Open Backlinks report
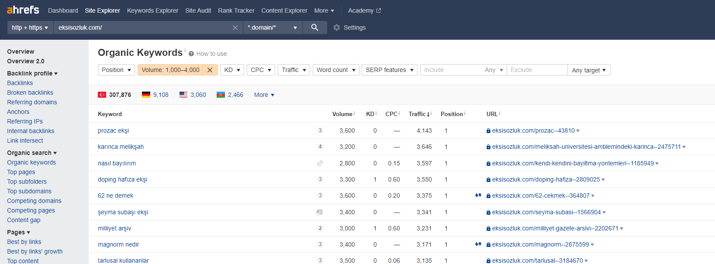Image resolution: width=715 pixels, height=264 pixels. [20, 83]
